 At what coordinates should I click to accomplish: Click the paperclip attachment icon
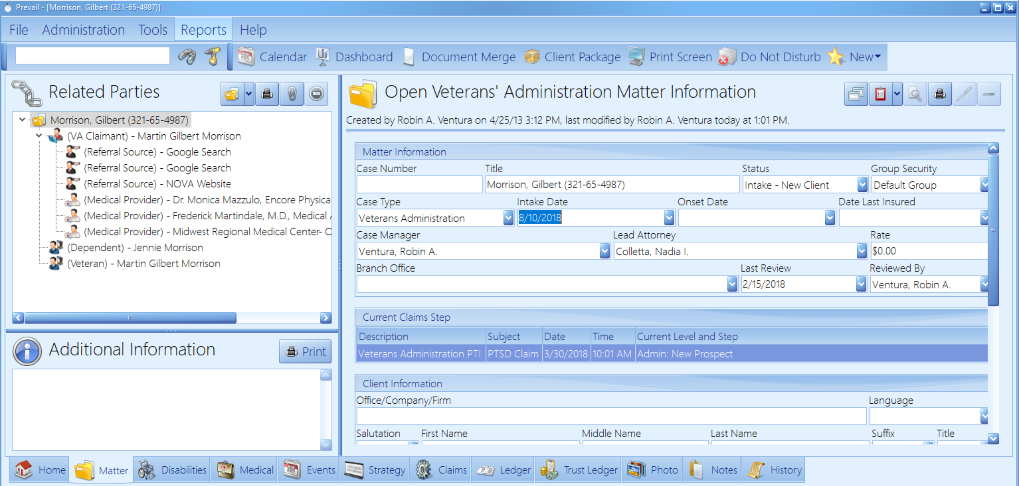(x=291, y=94)
